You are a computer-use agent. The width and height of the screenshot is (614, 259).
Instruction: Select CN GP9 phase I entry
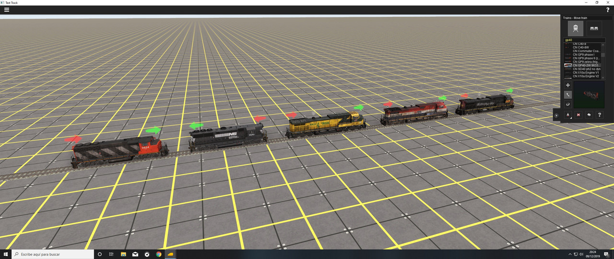tap(582, 55)
